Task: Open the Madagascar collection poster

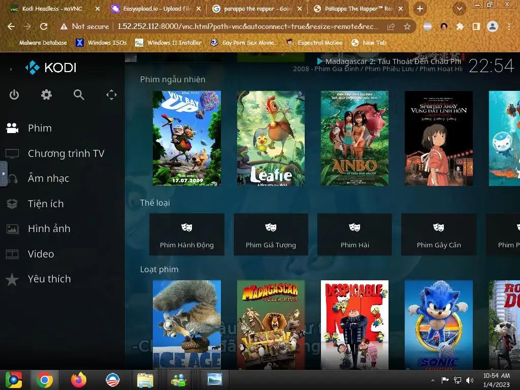Action: click(x=271, y=325)
